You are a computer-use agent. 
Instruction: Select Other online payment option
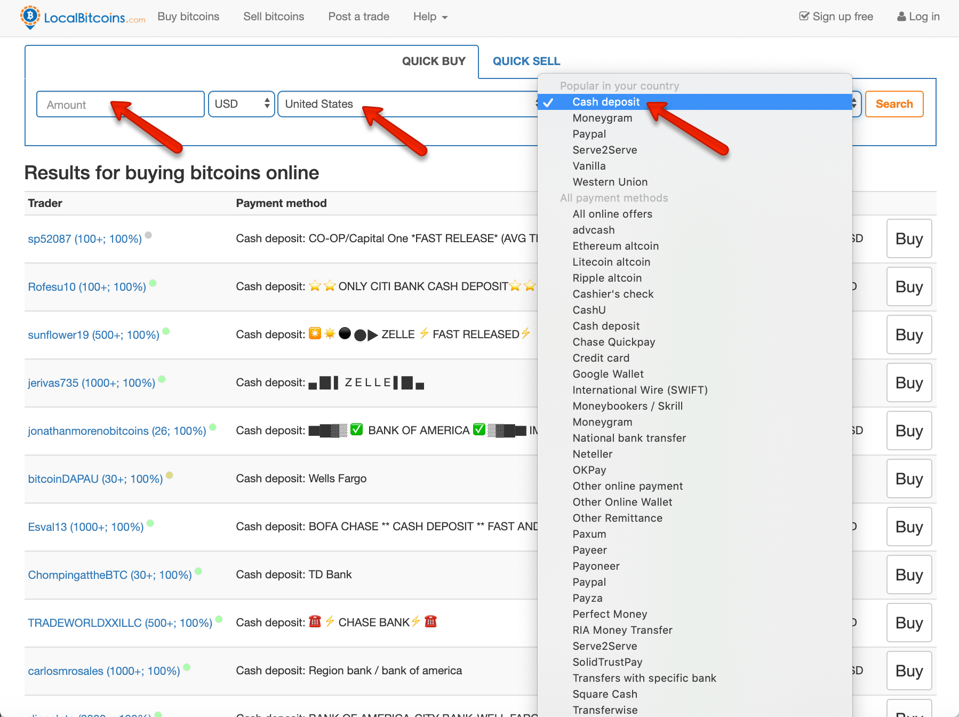coord(695,486)
